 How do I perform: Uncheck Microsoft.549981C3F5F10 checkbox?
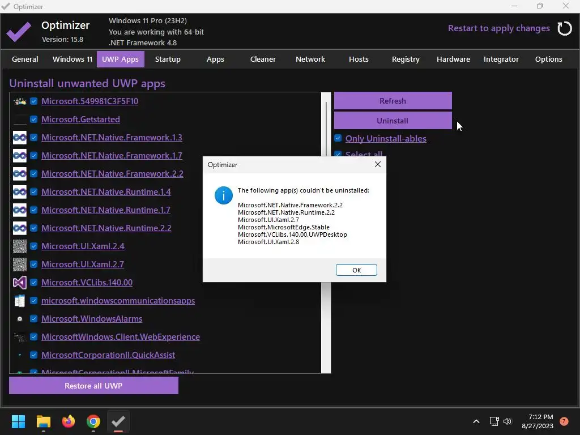pyautogui.click(x=33, y=101)
